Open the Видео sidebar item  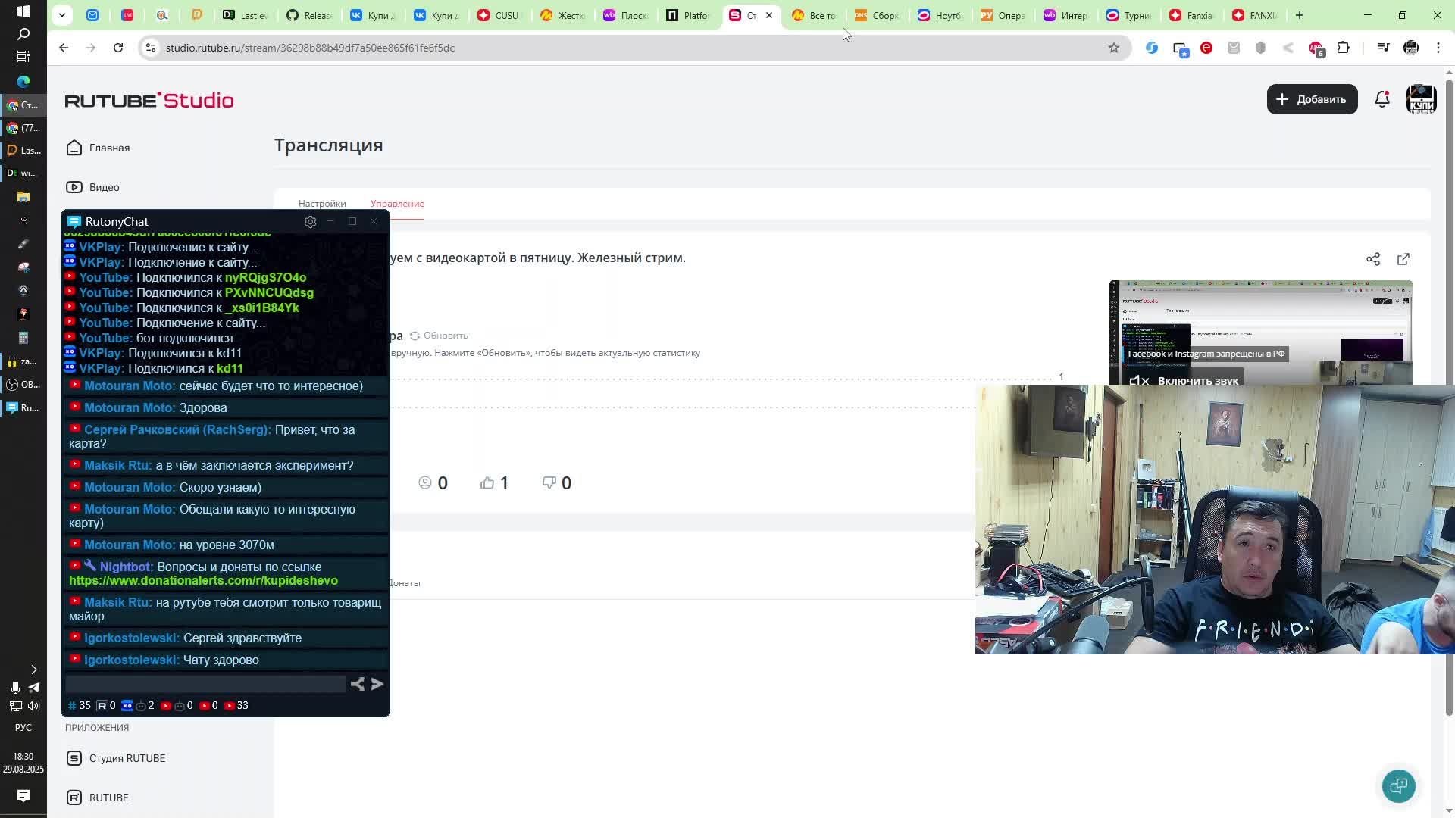(x=104, y=187)
